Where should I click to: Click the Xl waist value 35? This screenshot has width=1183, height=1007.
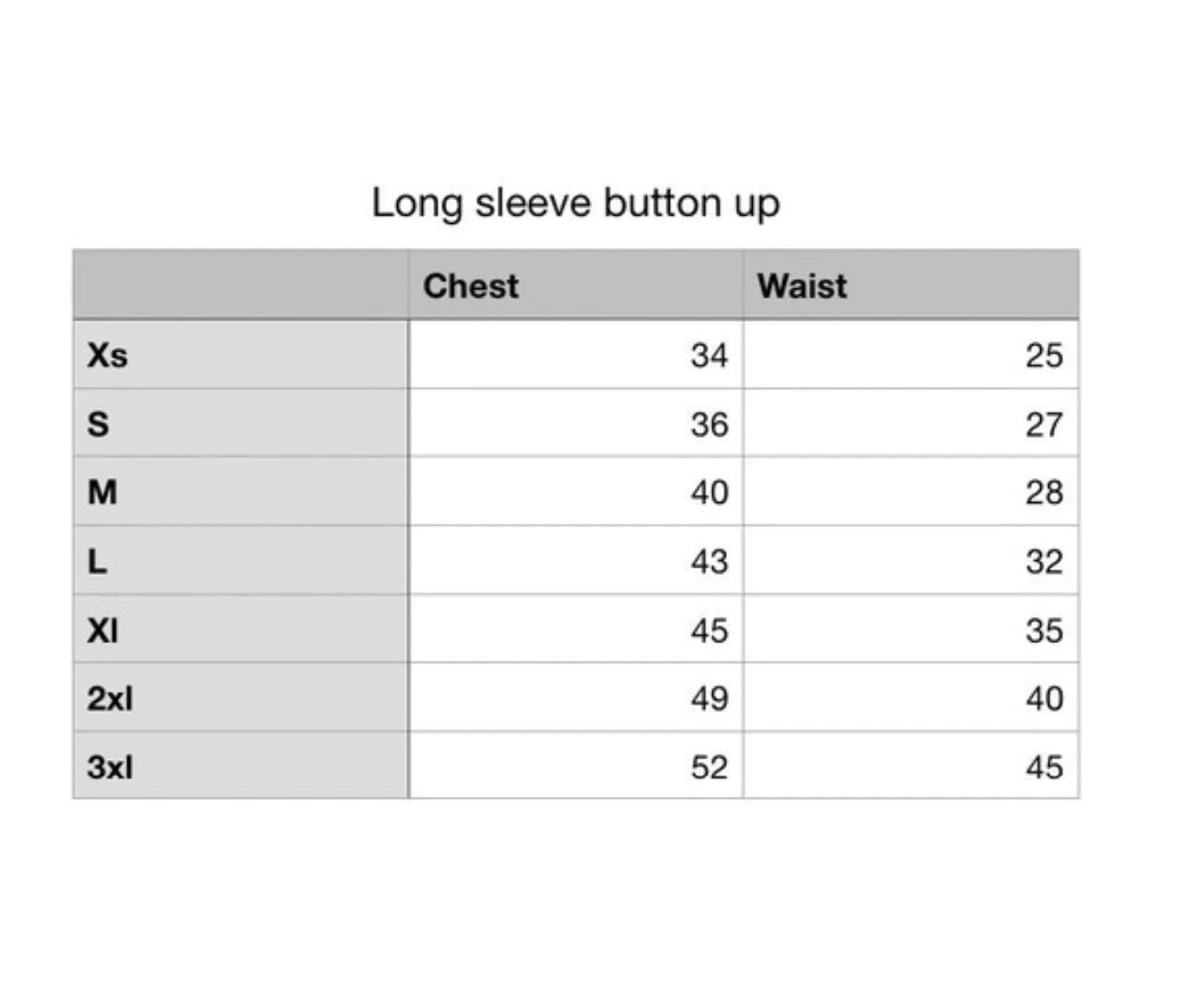point(1044,631)
